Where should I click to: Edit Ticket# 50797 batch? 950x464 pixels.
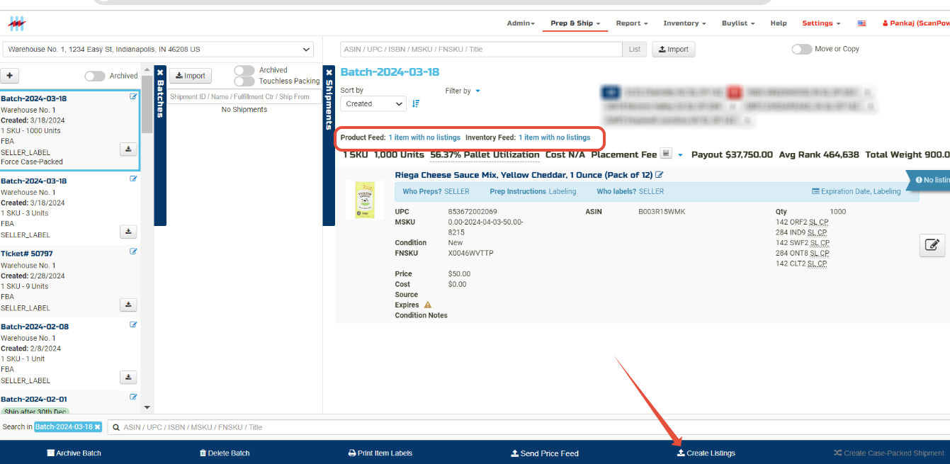click(134, 251)
